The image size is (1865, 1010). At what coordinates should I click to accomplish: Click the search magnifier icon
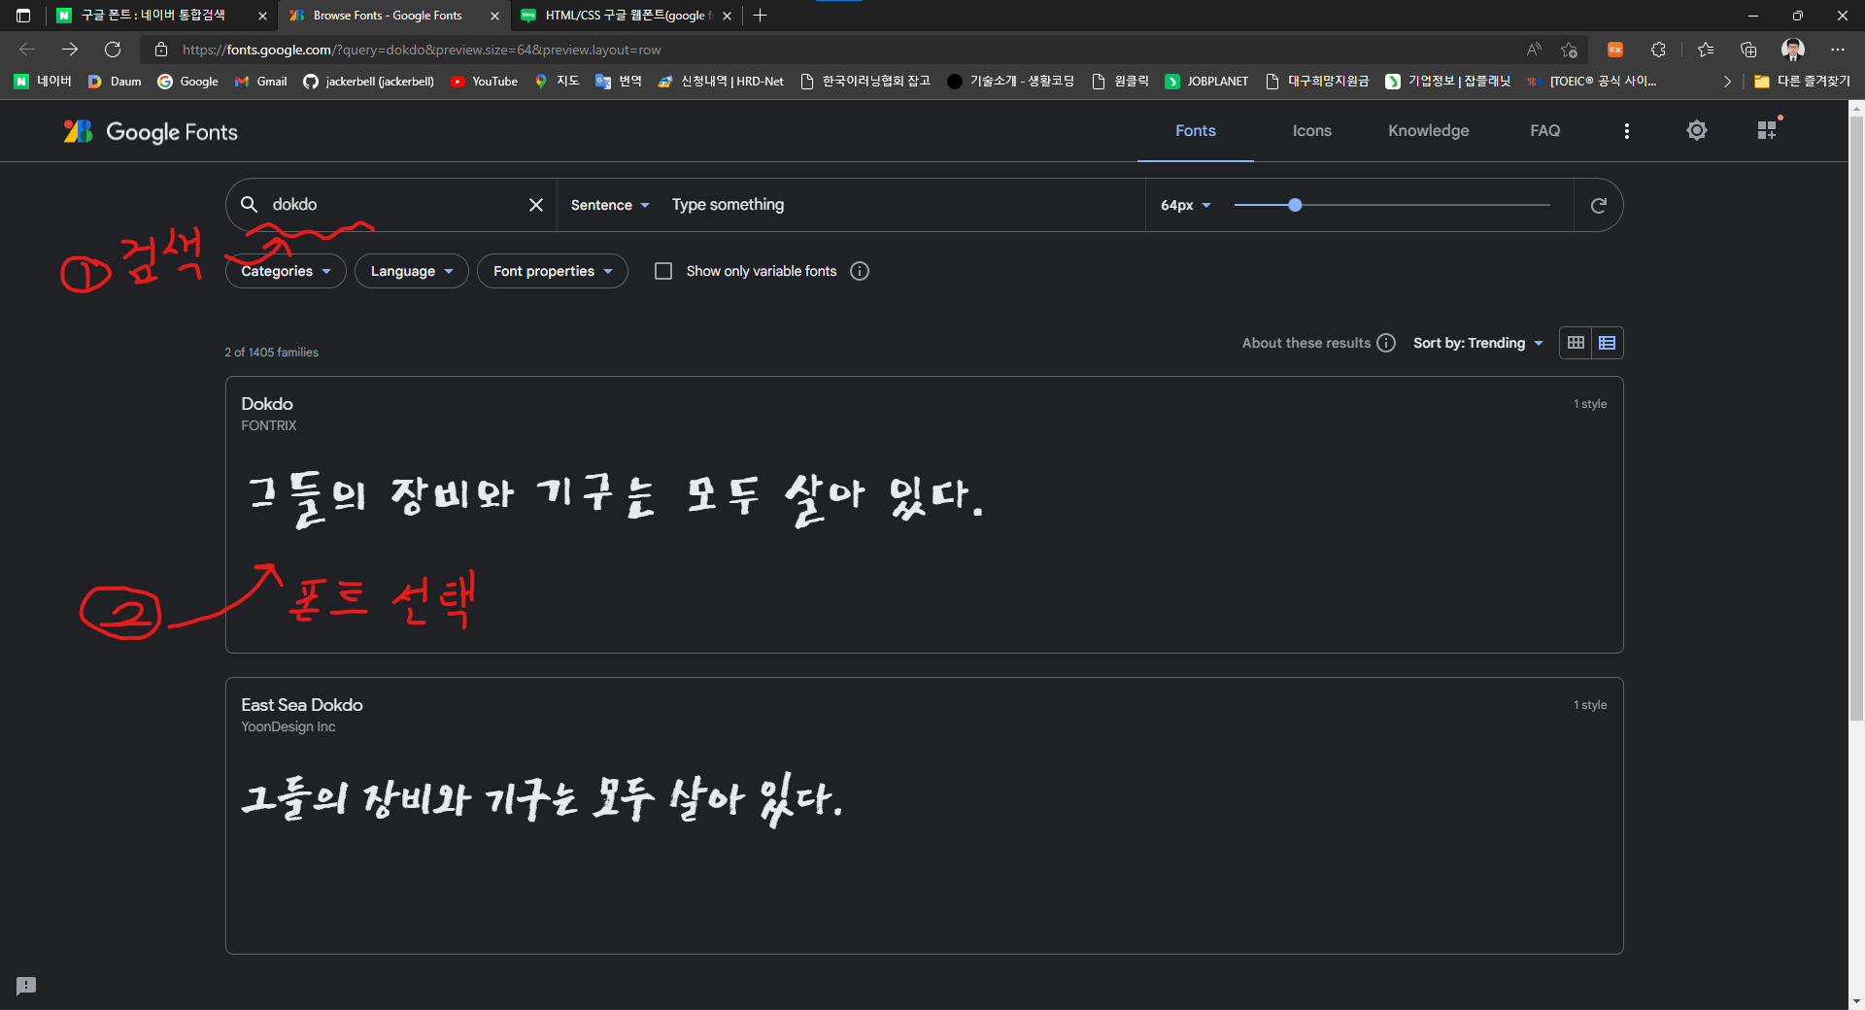click(249, 204)
